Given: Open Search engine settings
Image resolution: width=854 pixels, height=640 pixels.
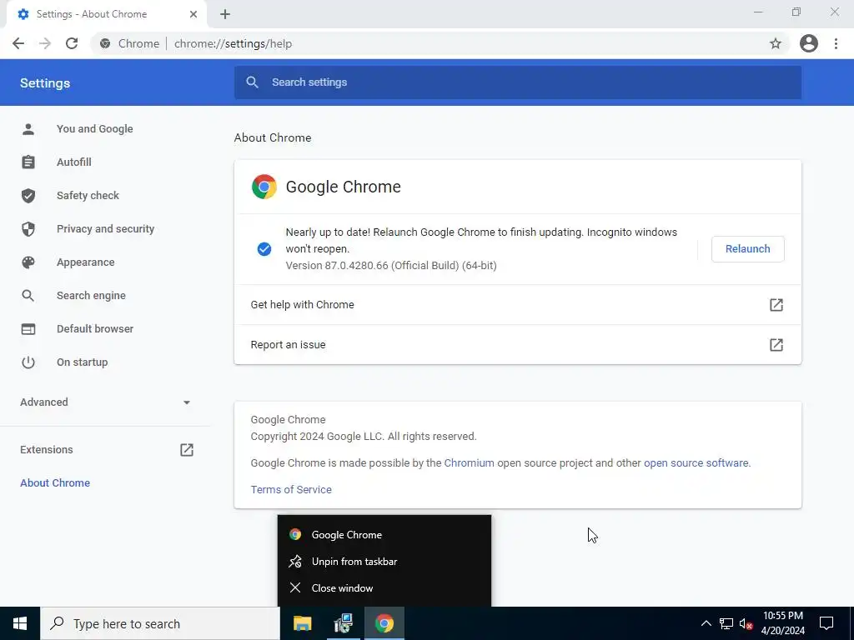Looking at the screenshot, I should pos(91,296).
